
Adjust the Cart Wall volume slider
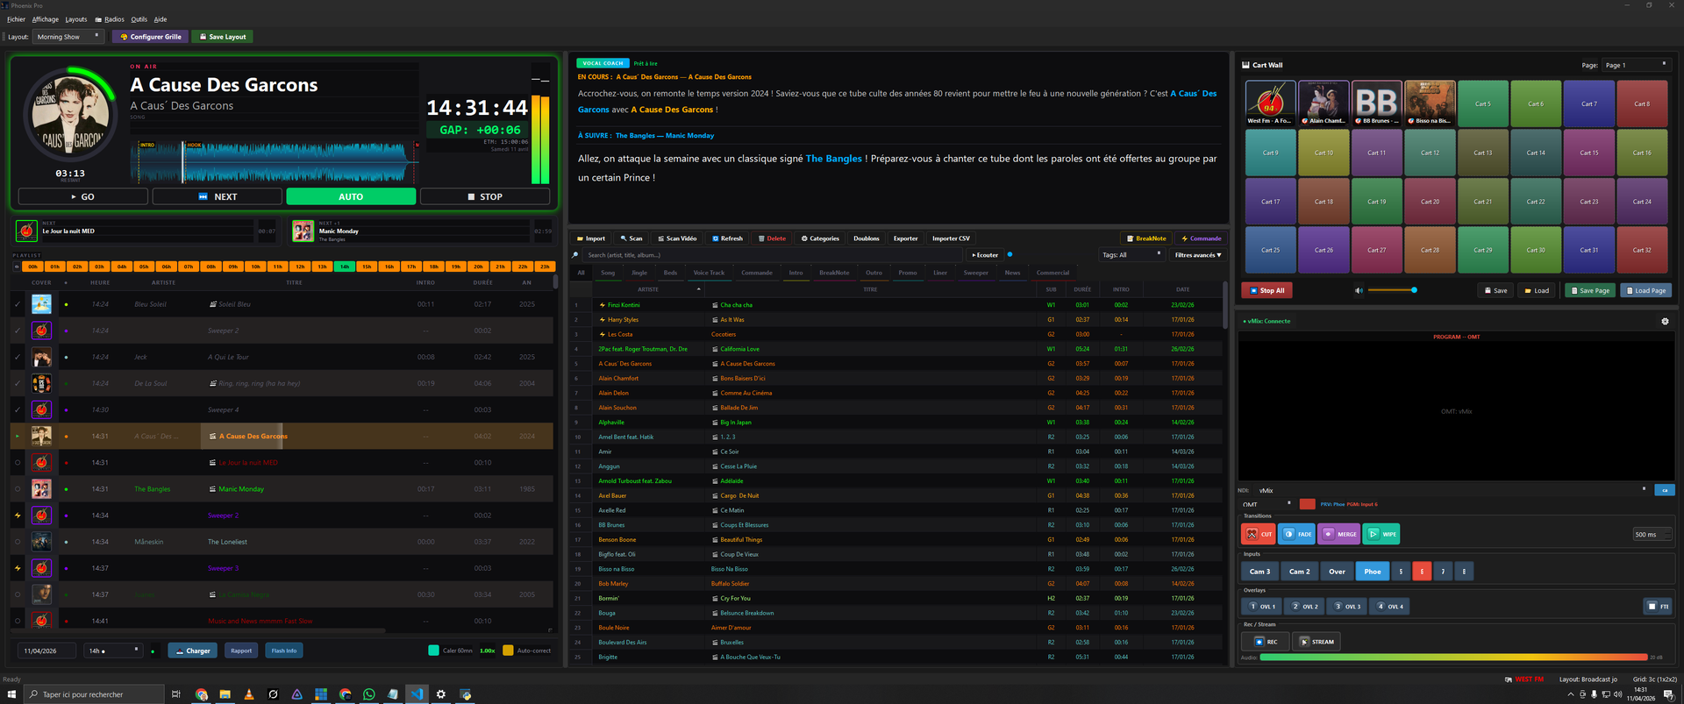point(1392,290)
